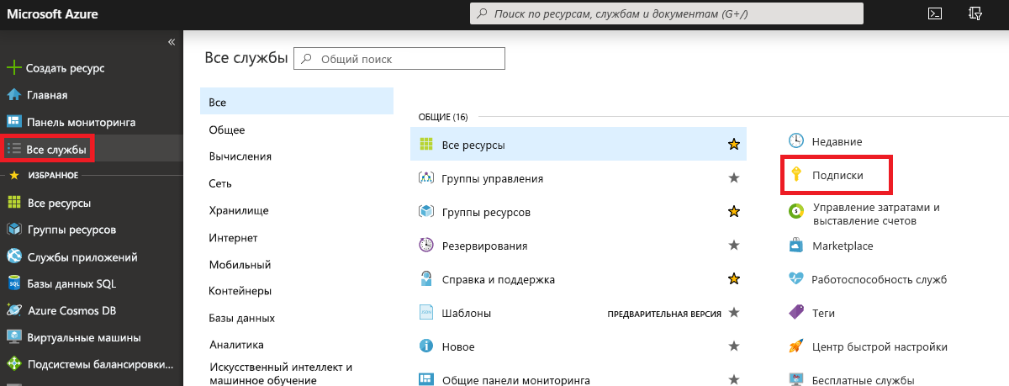The width and height of the screenshot is (1009, 386).
Task: Unfavorite Все ресурсы with its star
Action: coord(733,145)
